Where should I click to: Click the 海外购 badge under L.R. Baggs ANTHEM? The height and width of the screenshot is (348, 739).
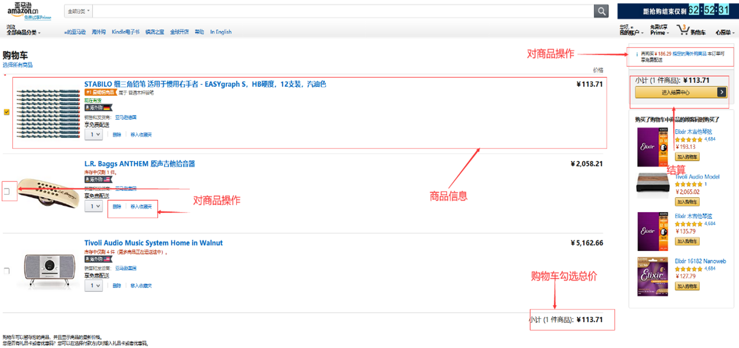click(x=98, y=179)
